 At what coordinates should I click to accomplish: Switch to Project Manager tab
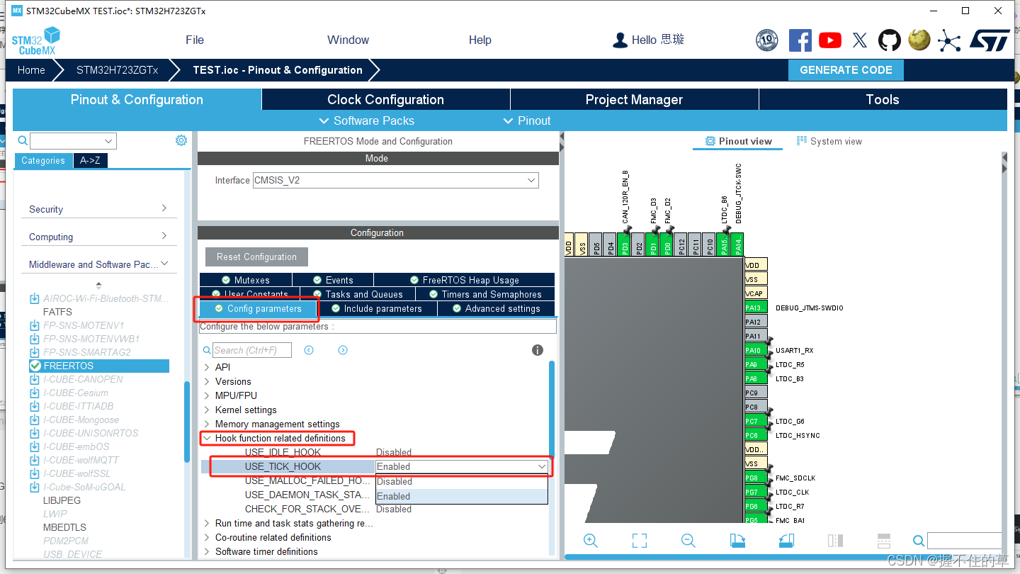click(x=634, y=99)
